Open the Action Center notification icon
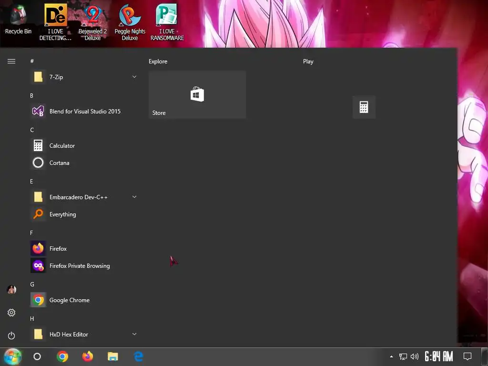 coord(467,356)
